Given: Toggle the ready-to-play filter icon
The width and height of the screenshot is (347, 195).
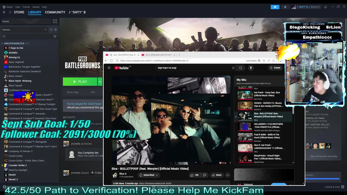Looking at the screenshot, I should click(56, 30).
